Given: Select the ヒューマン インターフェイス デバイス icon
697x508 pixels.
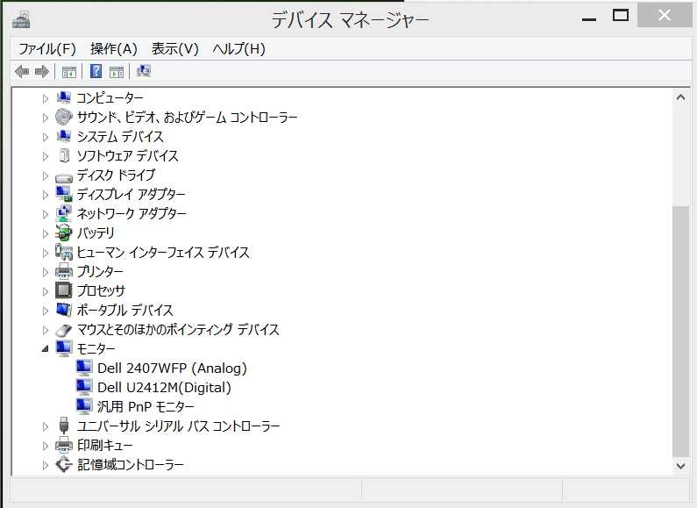Looking at the screenshot, I should click(x=64, y=252).
